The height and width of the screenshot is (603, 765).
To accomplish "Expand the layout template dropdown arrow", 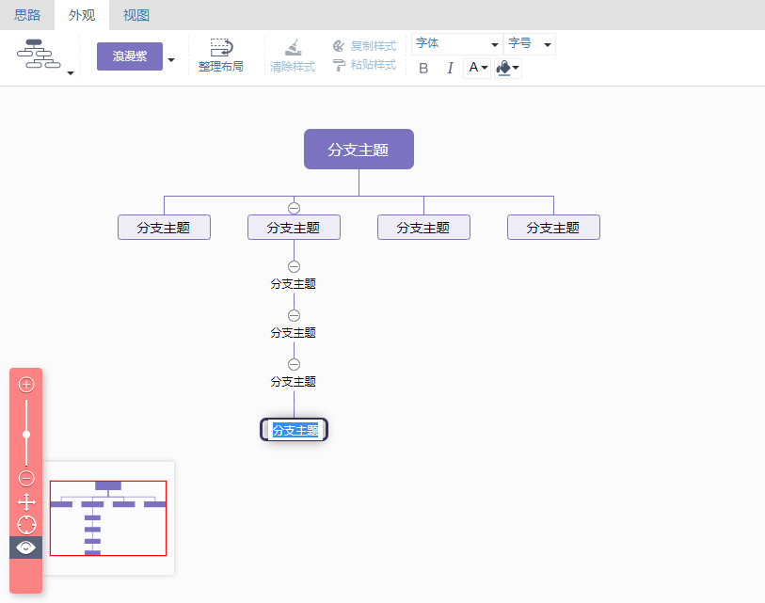I will point(71,73).
